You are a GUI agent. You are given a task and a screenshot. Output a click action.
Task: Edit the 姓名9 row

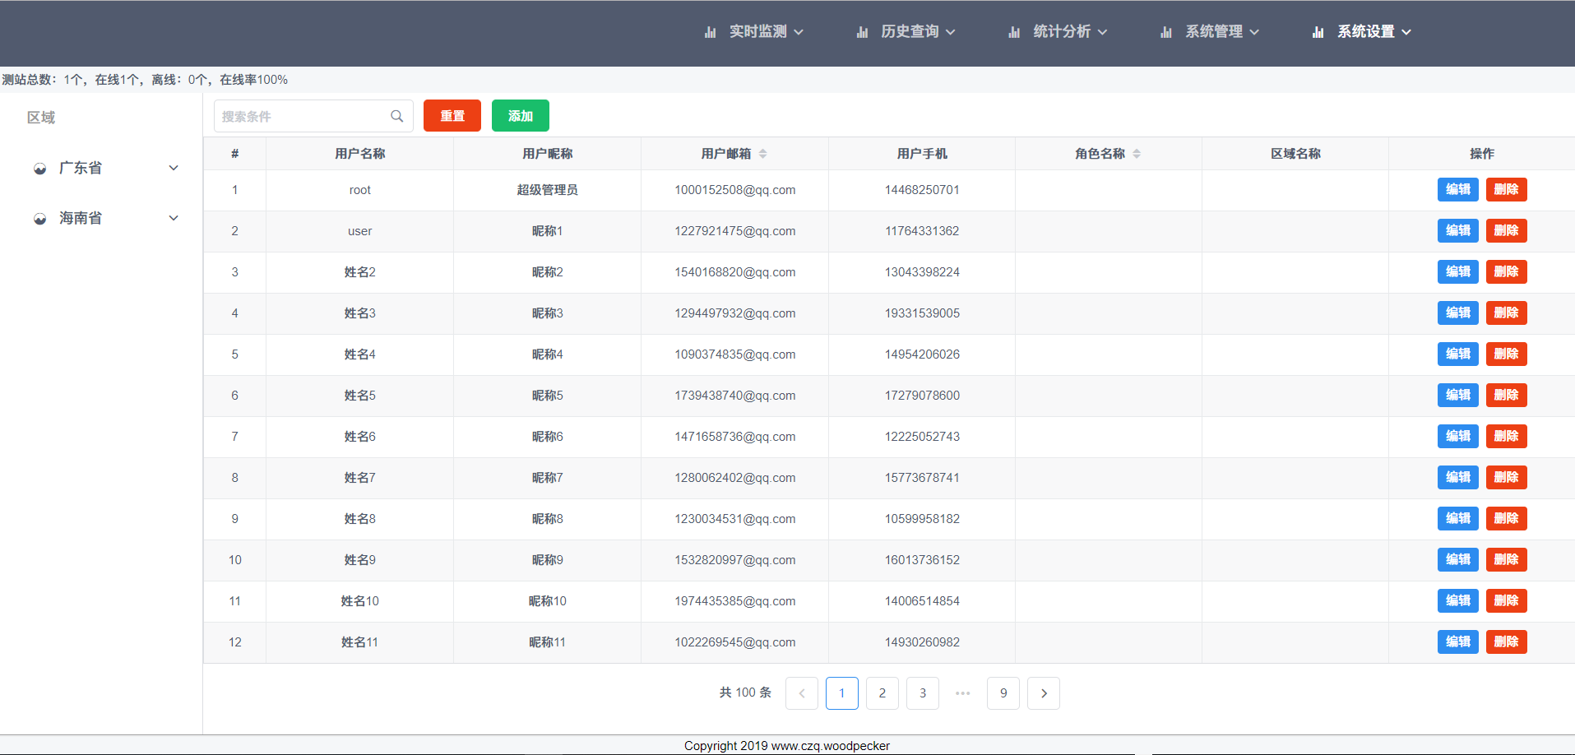pyautogui.click(x=1458, y=560)
